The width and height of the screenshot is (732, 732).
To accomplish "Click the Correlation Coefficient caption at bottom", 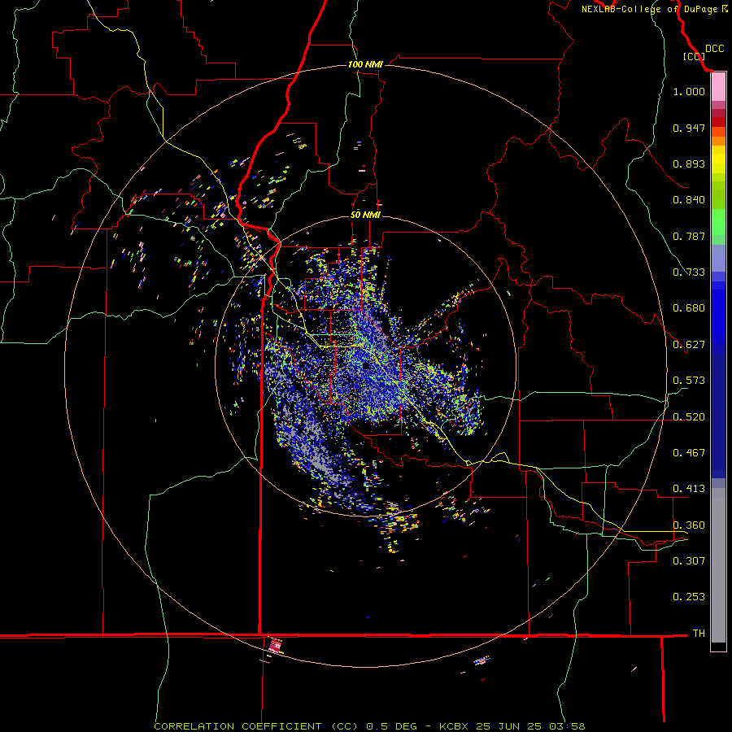I will pyautogui.click(x=369, y=726).
